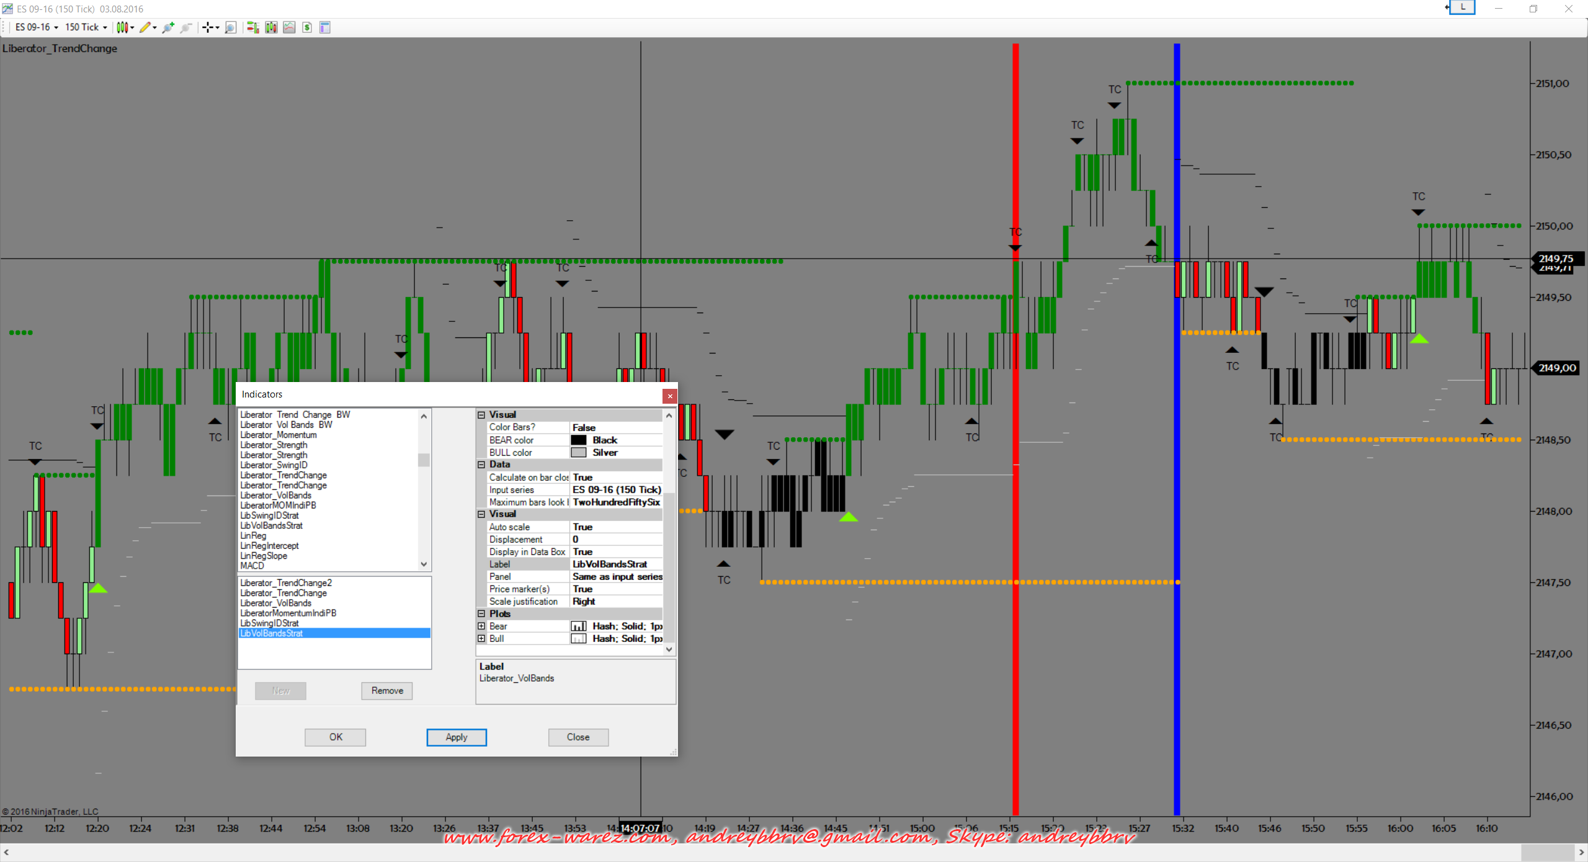Screen dimensions: 1588x862
Task: Click the BEAR color black swatch
Action: point(579,440)
